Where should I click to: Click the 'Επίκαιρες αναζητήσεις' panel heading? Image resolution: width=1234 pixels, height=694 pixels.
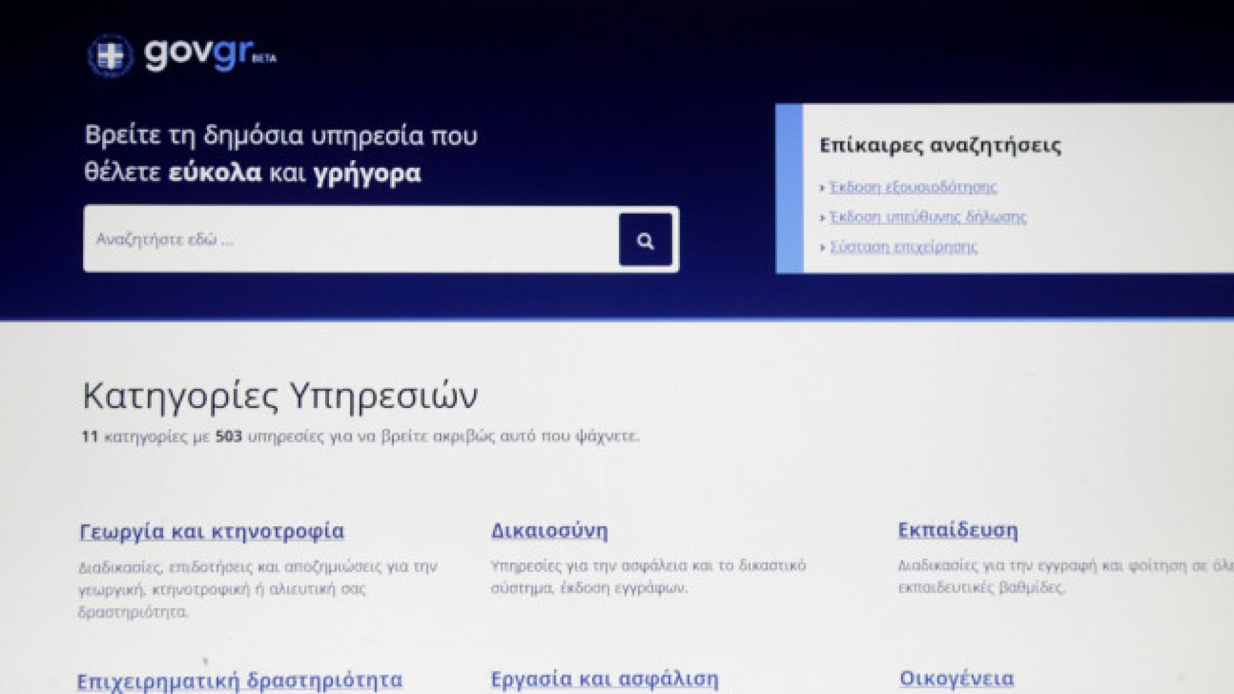[x=940, y=145]
